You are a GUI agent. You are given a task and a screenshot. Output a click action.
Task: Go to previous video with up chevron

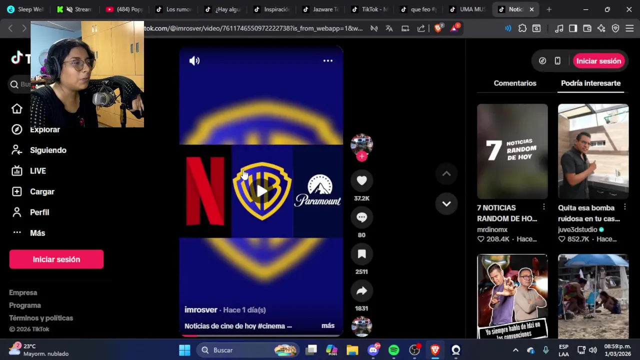pos(446,174)
